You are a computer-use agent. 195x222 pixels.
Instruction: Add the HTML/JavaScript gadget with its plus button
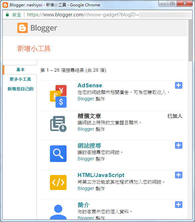pyautogui.click(x=179, y=175)
